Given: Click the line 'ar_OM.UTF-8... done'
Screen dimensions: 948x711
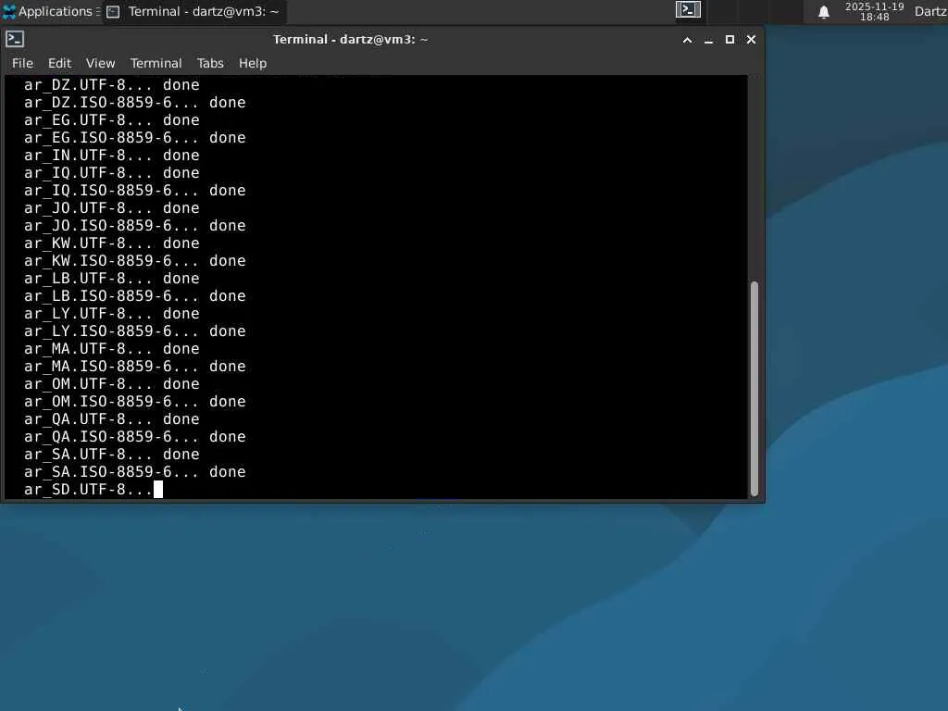Looking at the screenshot, I should (x=112, y=382).
